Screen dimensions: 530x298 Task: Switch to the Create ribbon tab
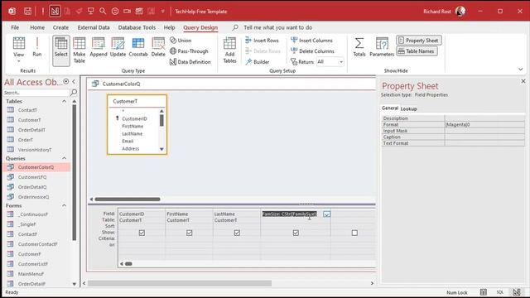(60, 27)
